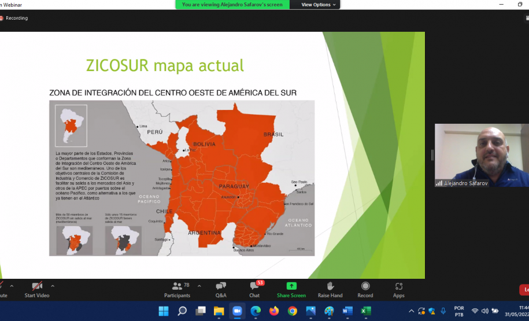Open the Apps menu in Zoom
The height and width of the screenshot is (321, 529).
point(398,289)
